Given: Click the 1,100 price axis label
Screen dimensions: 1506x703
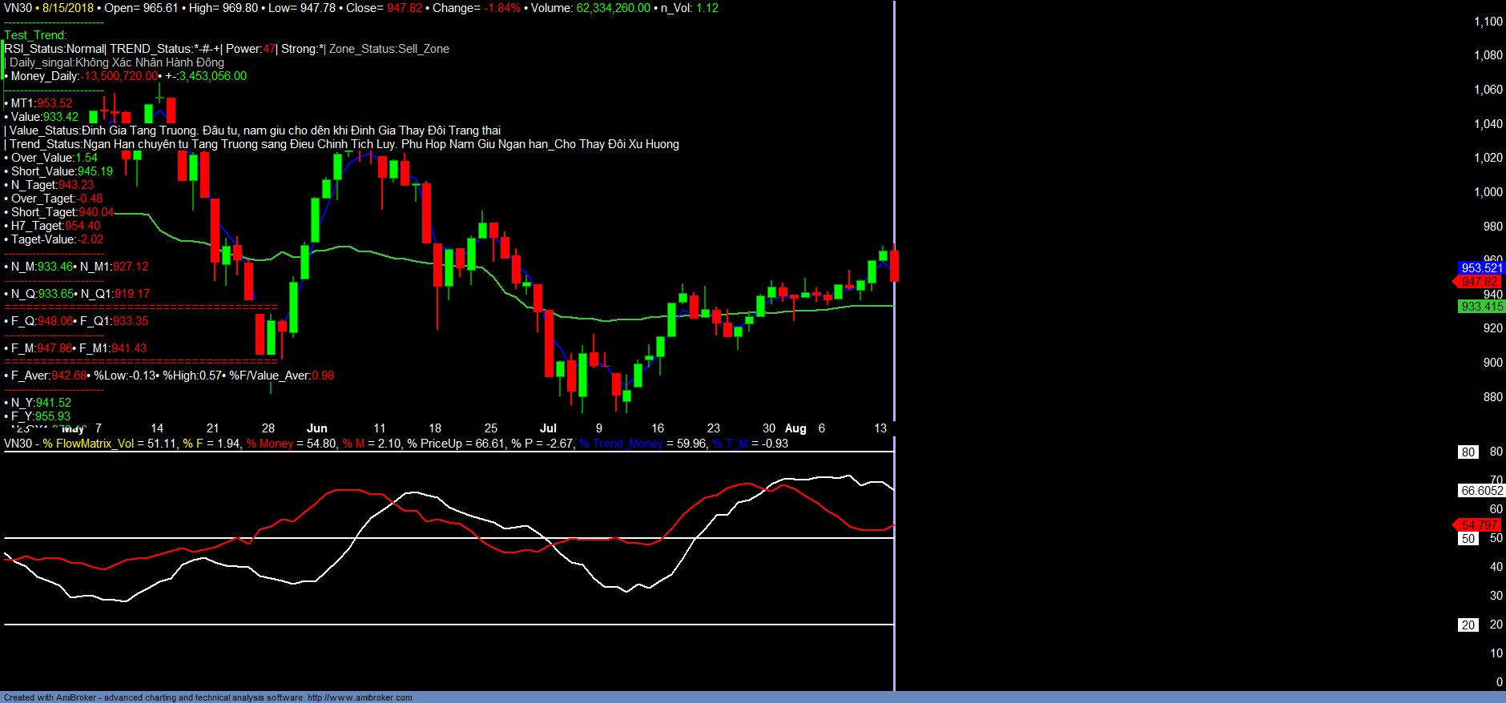Looking at the screenshot, I should pyautogui.click(x=1488, y=22).
